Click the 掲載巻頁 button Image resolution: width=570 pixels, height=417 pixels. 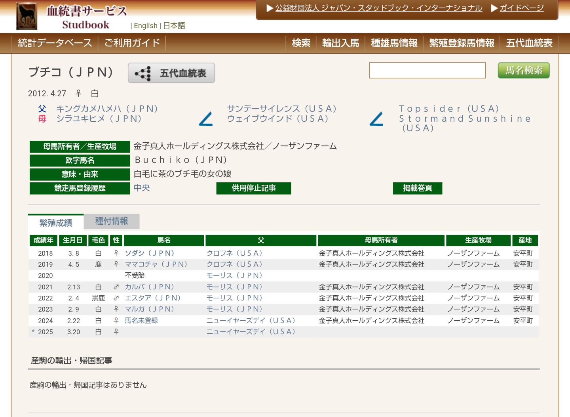point(417,188)
